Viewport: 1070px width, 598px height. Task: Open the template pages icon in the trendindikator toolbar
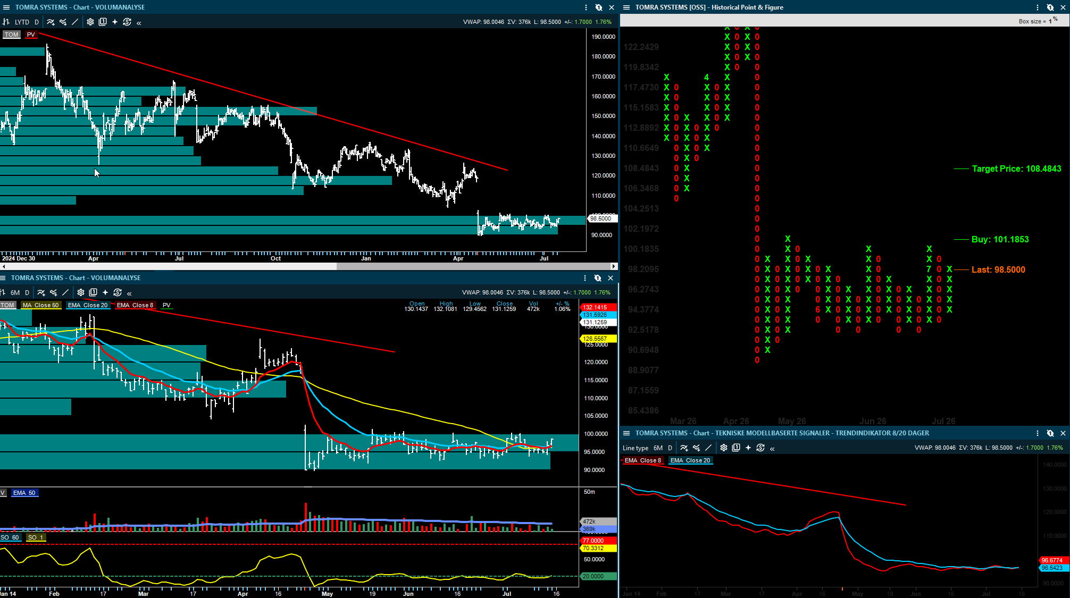736,448
